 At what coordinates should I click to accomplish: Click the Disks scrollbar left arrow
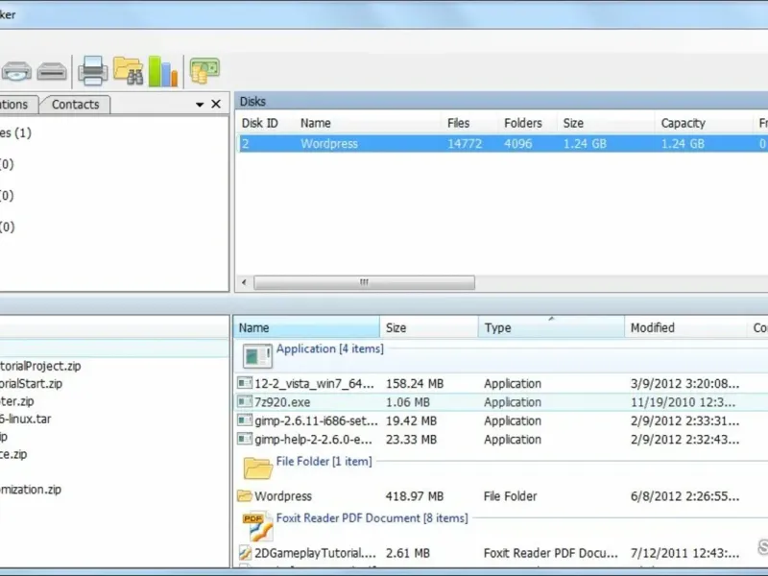pos(244,282)
